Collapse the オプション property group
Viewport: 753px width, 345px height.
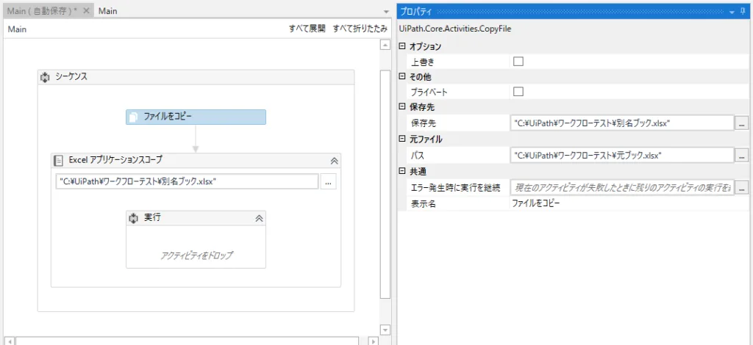point(402,46)
